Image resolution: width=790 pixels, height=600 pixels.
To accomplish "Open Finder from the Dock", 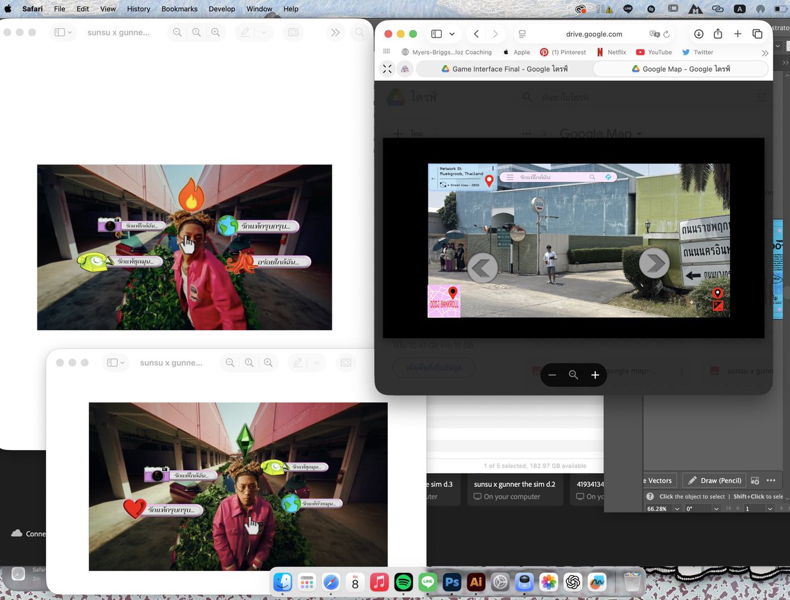I will [x=282, y=582].
